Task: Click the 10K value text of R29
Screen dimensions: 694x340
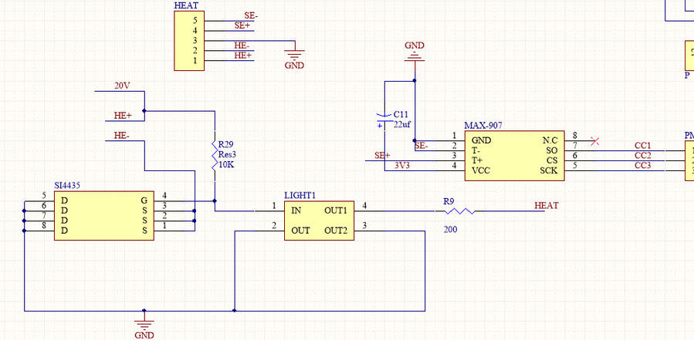Action: click(x=225, y=165)
